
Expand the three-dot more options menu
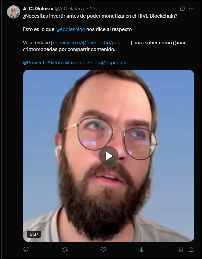pyautogui.click(x=191, y=9)
